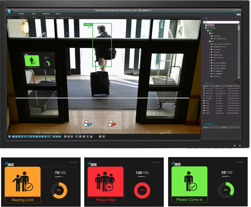Click the site search input field
This screenshot has height=207, width=251.
tap(221, 22)
